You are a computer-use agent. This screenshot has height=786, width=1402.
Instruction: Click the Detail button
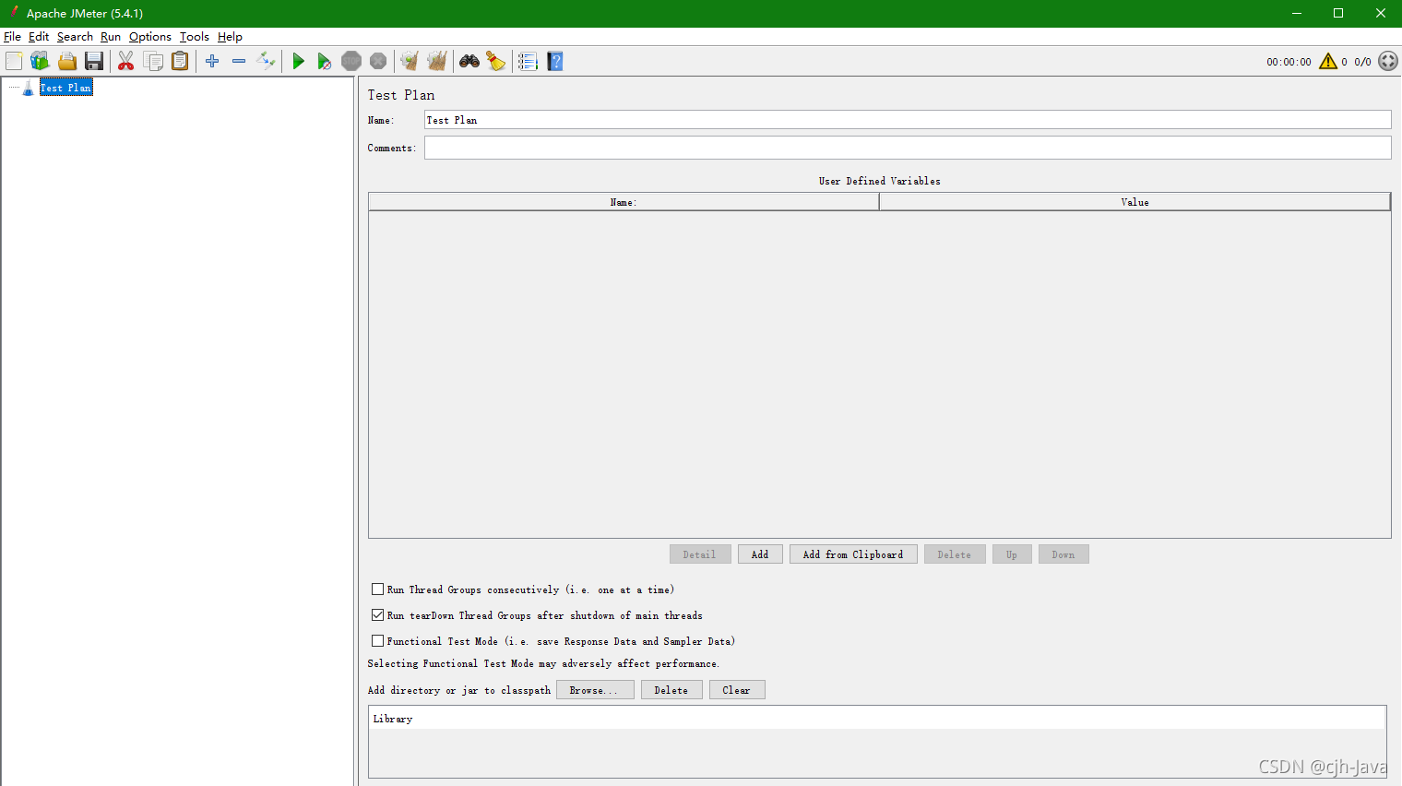point(700,554)
